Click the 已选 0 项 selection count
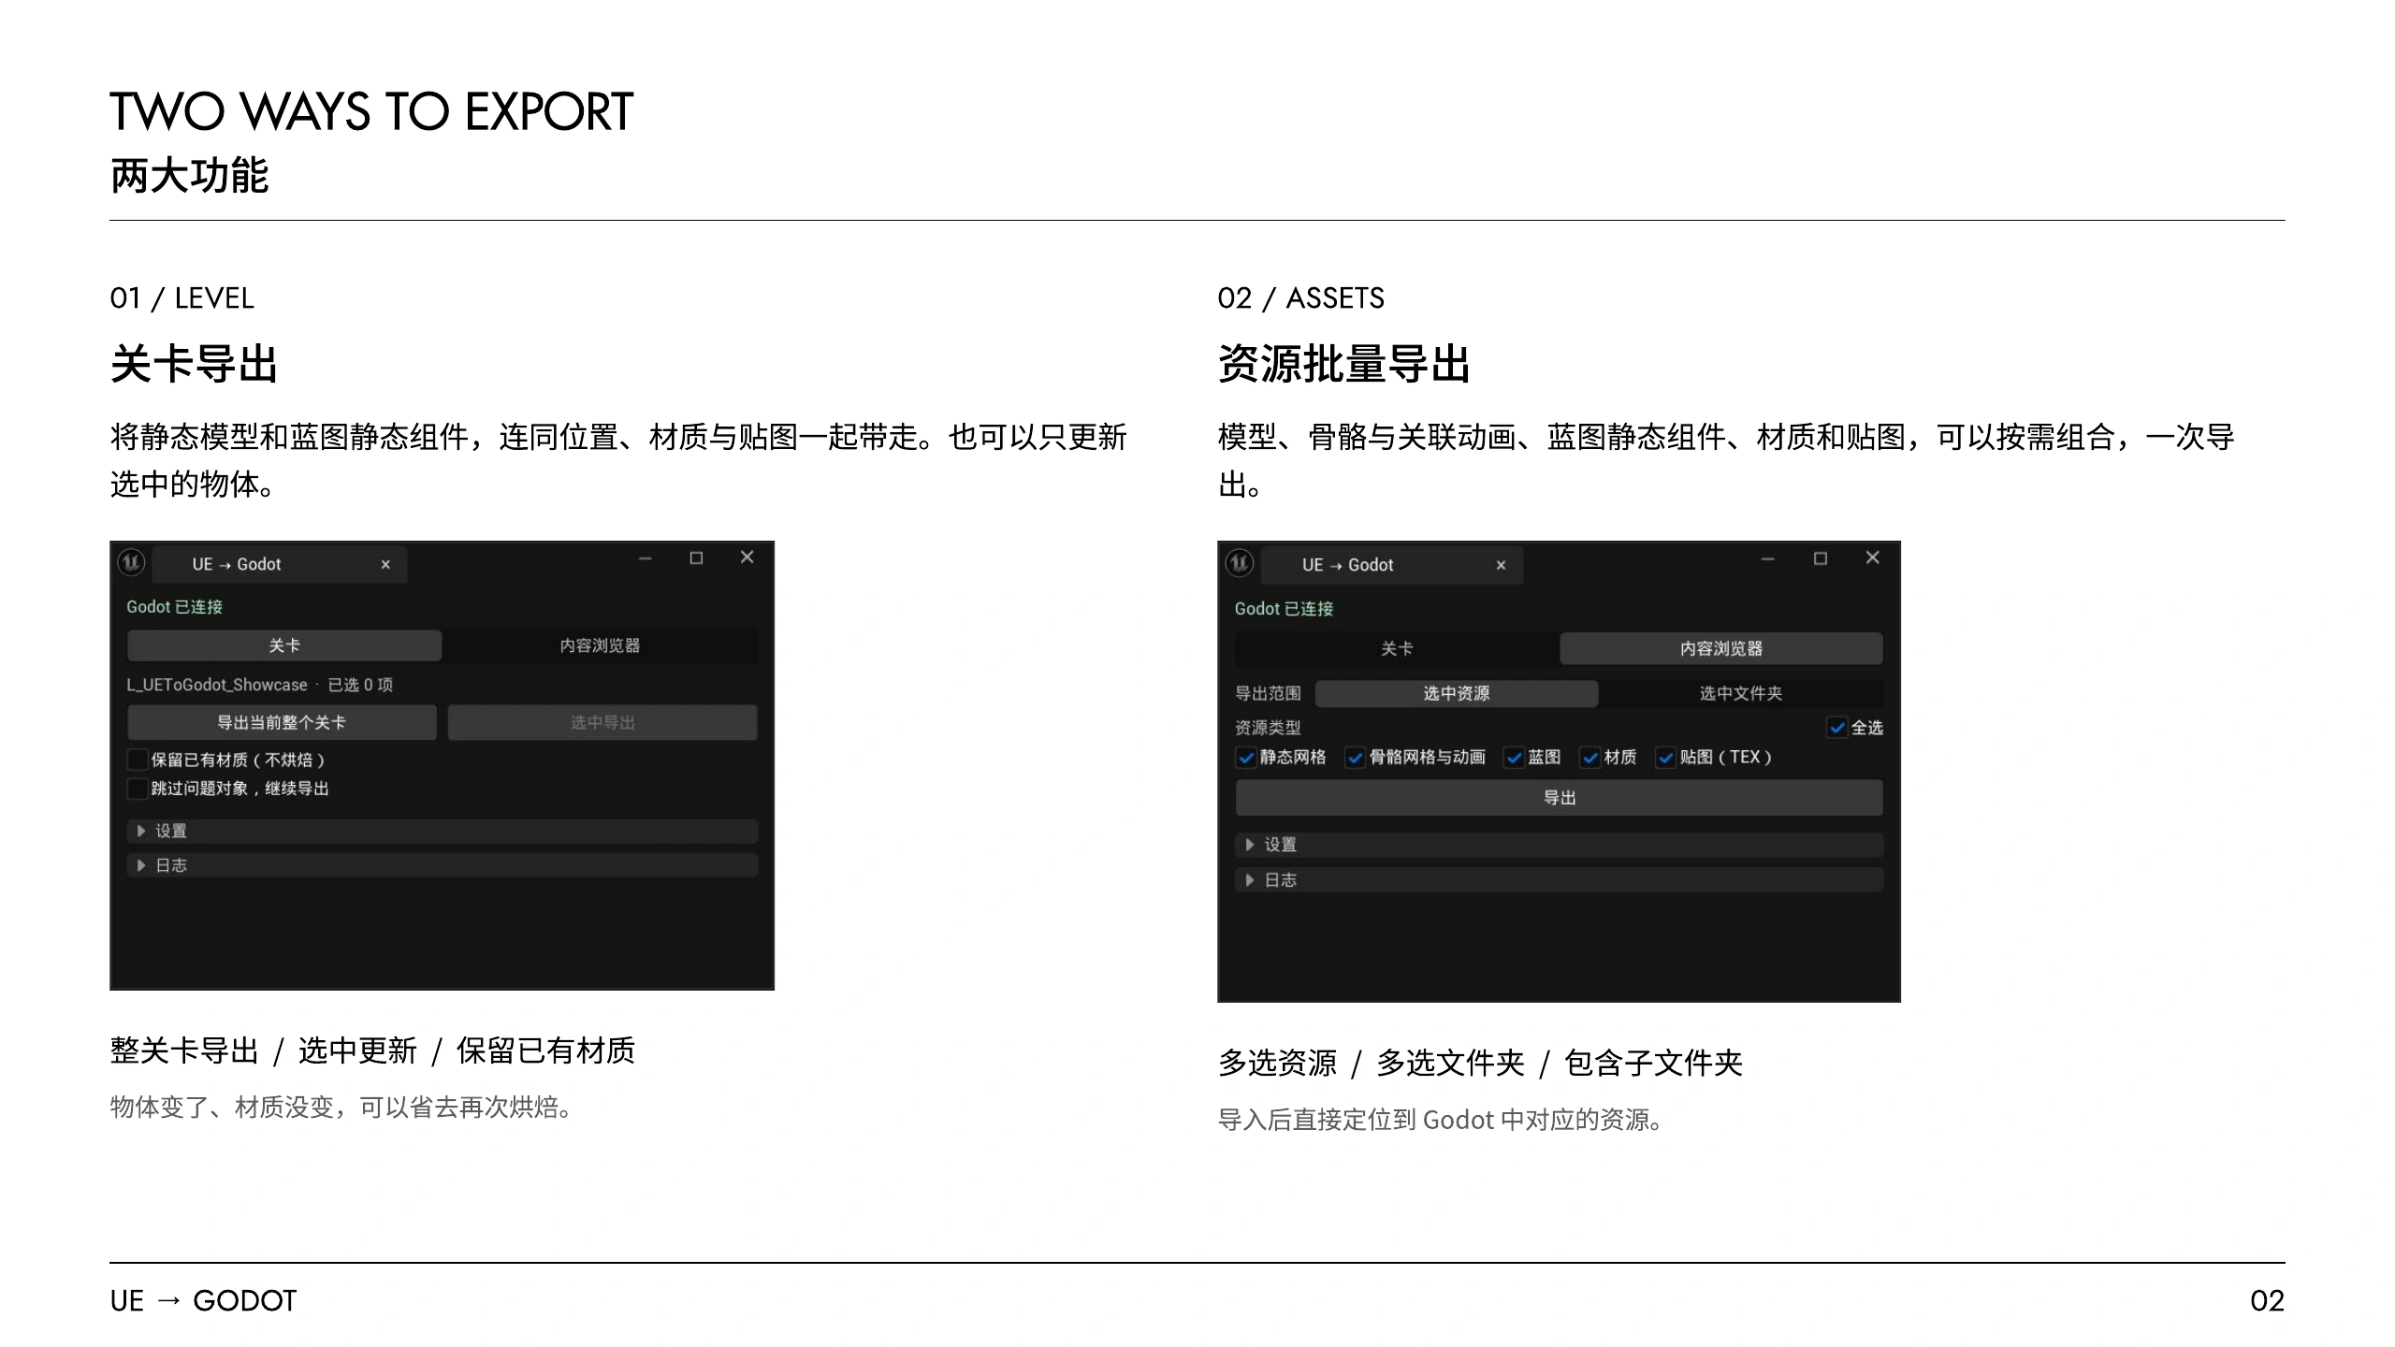2395x1347 pixels. (360, 685)
